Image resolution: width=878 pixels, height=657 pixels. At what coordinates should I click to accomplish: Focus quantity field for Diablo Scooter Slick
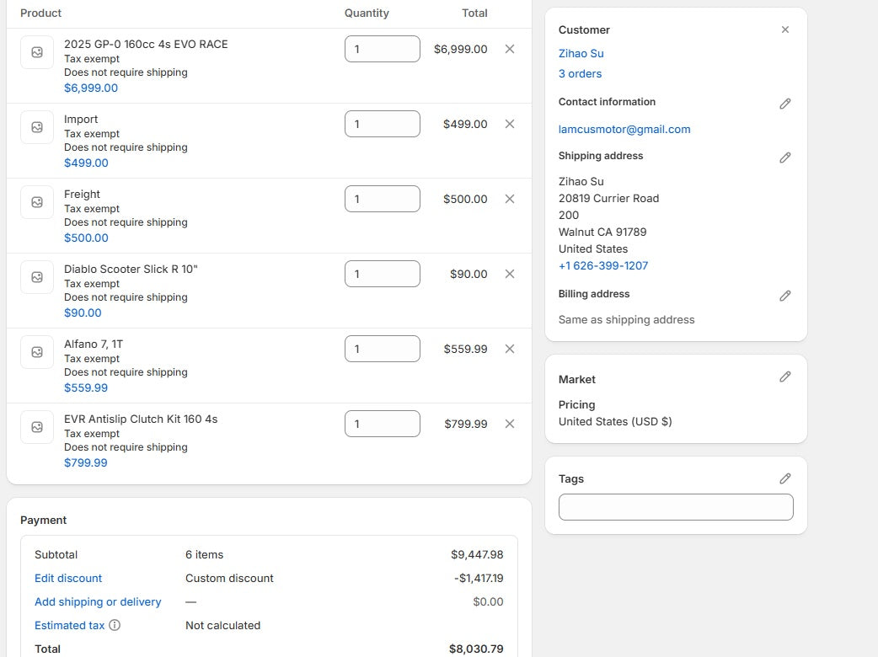(383, 275)
